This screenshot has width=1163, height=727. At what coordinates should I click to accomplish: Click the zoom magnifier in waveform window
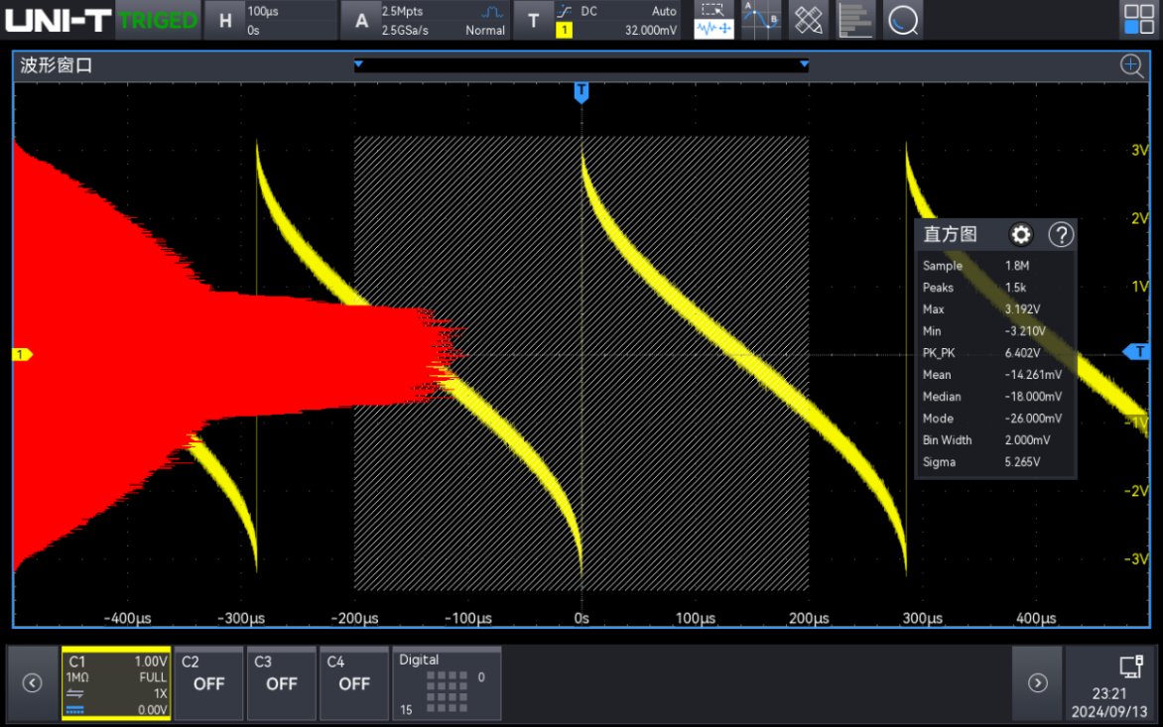[1131, 65]
